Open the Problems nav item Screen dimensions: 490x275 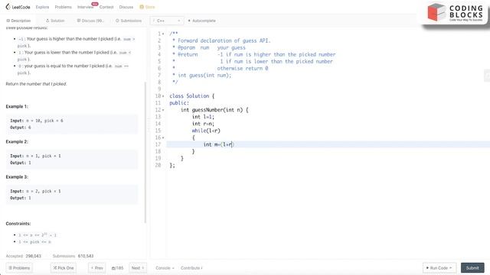(x=63, y=7)
